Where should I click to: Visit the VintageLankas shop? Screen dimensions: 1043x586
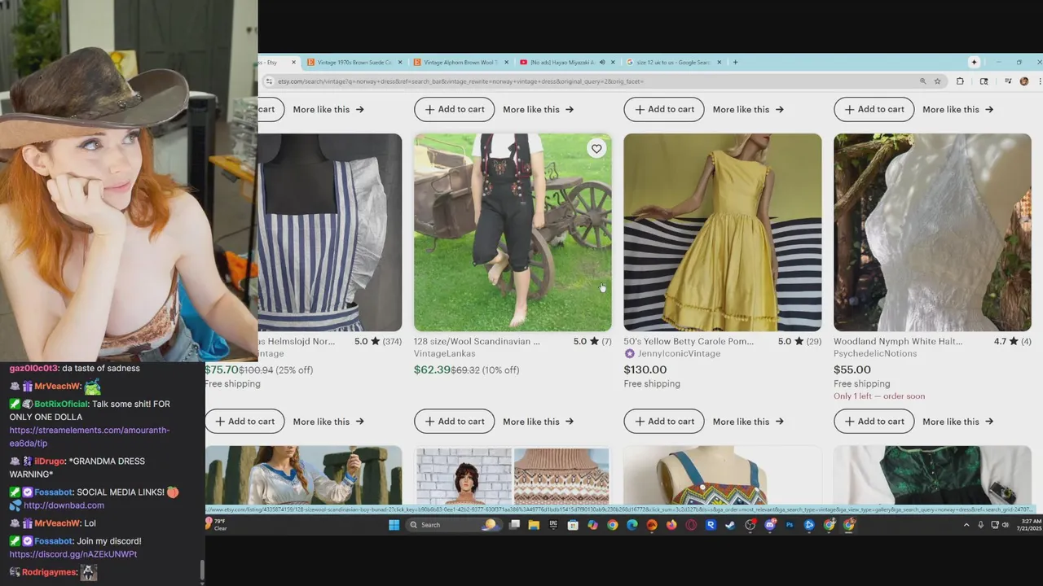tap(444, 354)
